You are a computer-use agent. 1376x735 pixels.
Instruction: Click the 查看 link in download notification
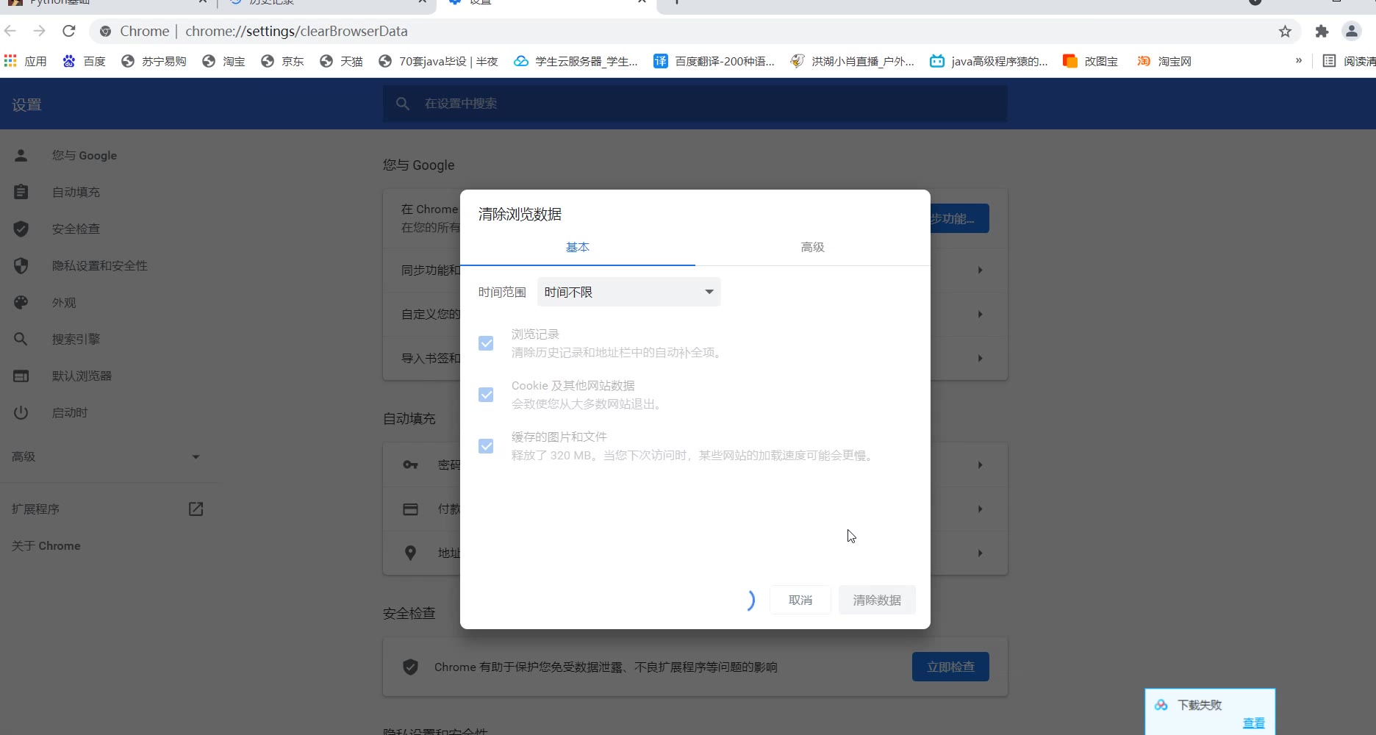(1253, 723)
